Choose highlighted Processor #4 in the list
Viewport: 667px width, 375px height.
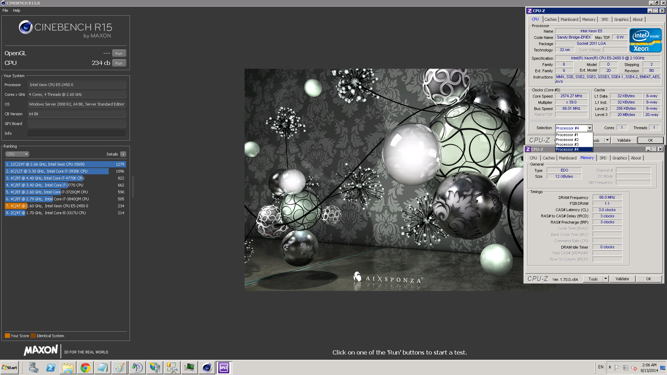pos(574,149)
